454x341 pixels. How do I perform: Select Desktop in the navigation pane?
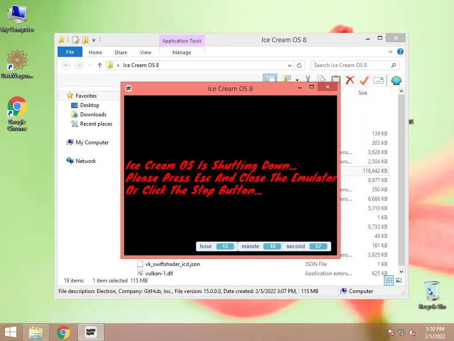(90, 105)
